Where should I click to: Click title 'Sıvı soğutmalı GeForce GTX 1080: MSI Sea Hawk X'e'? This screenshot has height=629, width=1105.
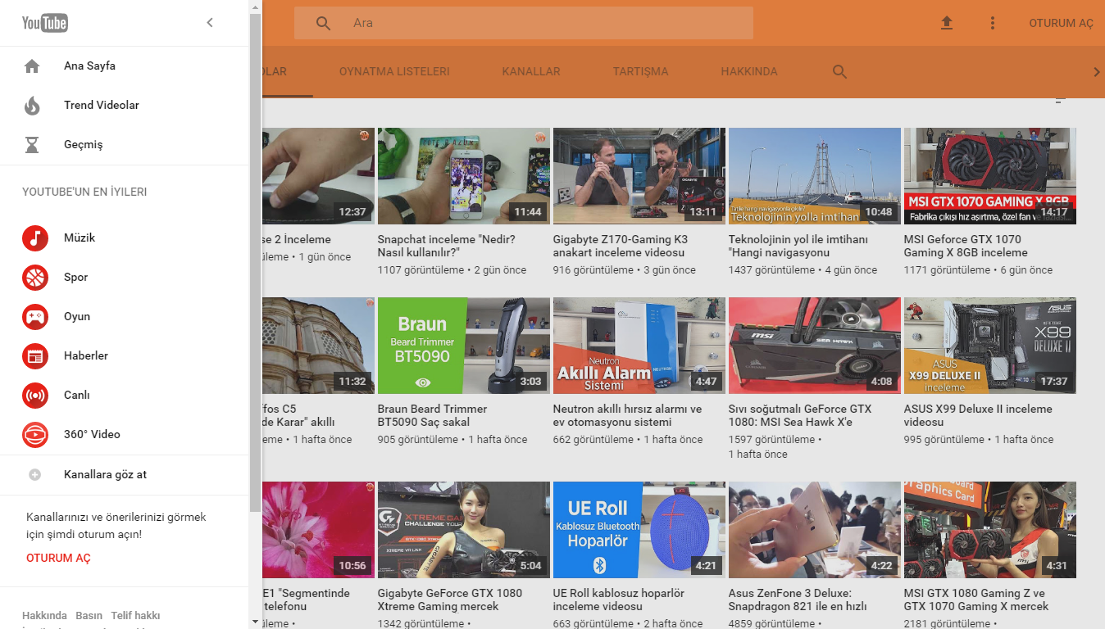[800, 416]
